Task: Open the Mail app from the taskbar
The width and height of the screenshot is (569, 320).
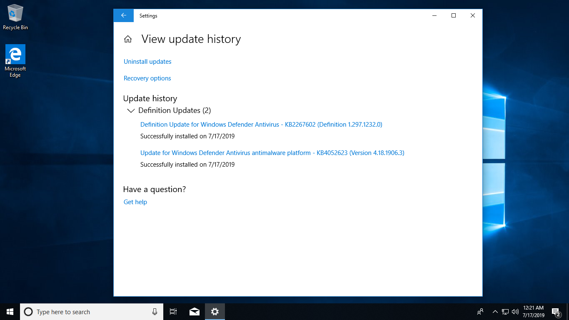Action: click(194, 312)
